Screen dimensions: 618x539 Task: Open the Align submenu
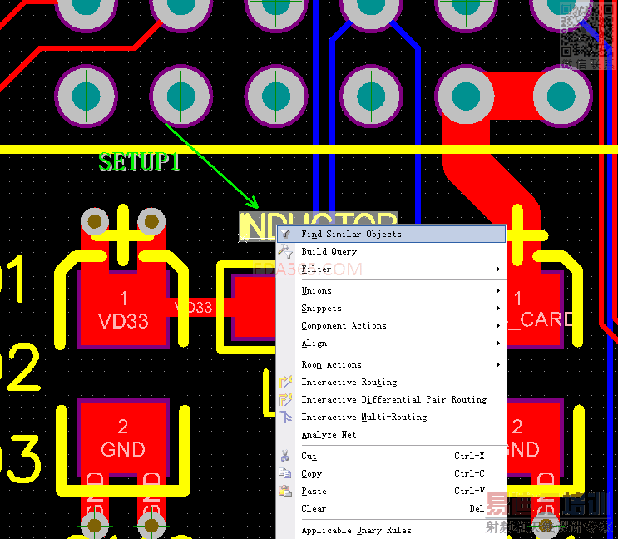(x=392, y=344)
